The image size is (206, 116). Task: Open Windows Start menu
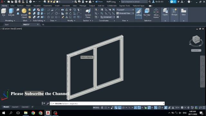pos(4,113)
